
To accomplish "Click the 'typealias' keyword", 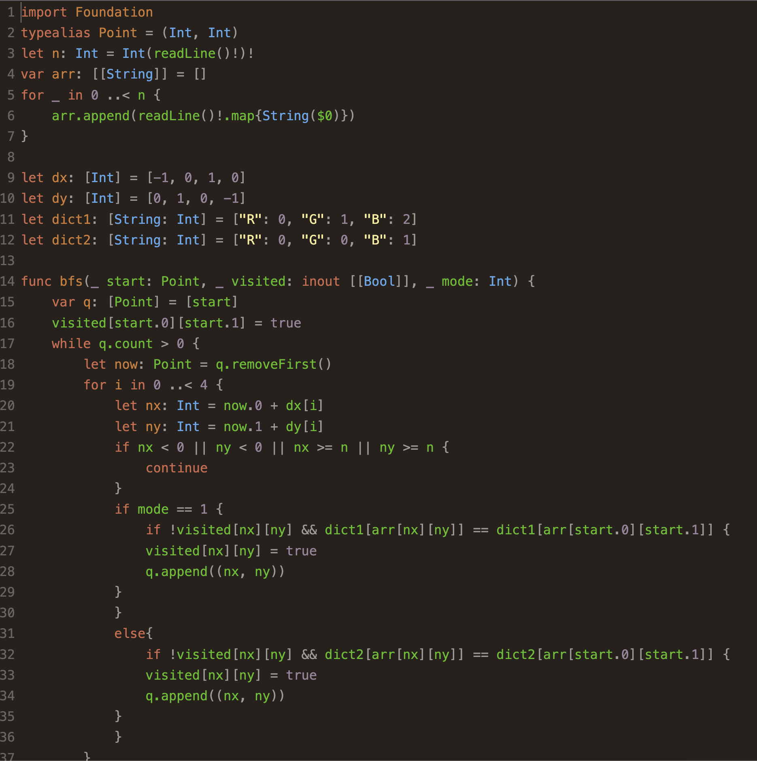I will pyautogui.click(x=56, y=33).
